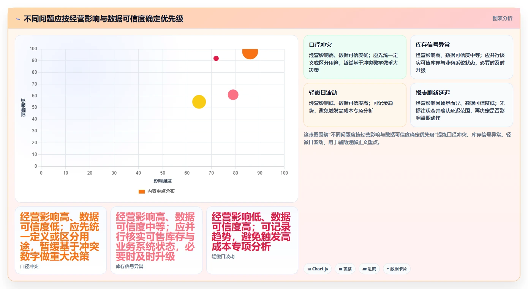Click the small crimson bubble in chart
Image resolution: width=528 pixels, height=289 pixels.
point(216,59)
